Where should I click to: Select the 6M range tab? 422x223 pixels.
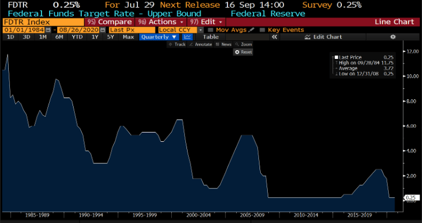(59, 37)
